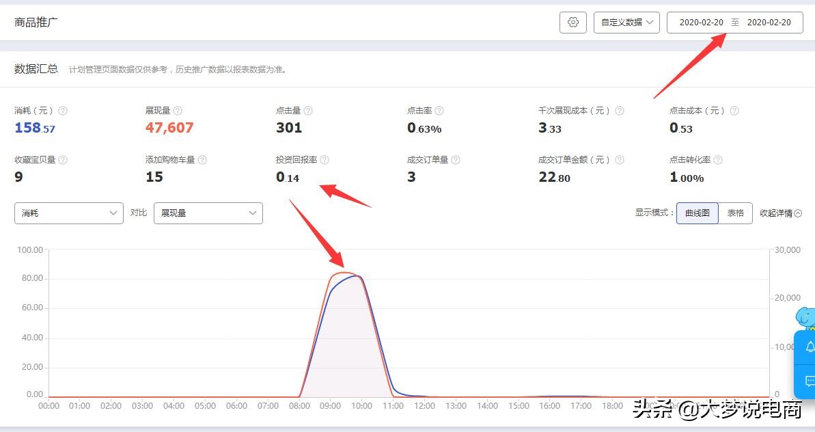The height and width of the screenshot is (432, 815).
Task: Click the question mark next to 投资回报率
Action: pos(324,159)
